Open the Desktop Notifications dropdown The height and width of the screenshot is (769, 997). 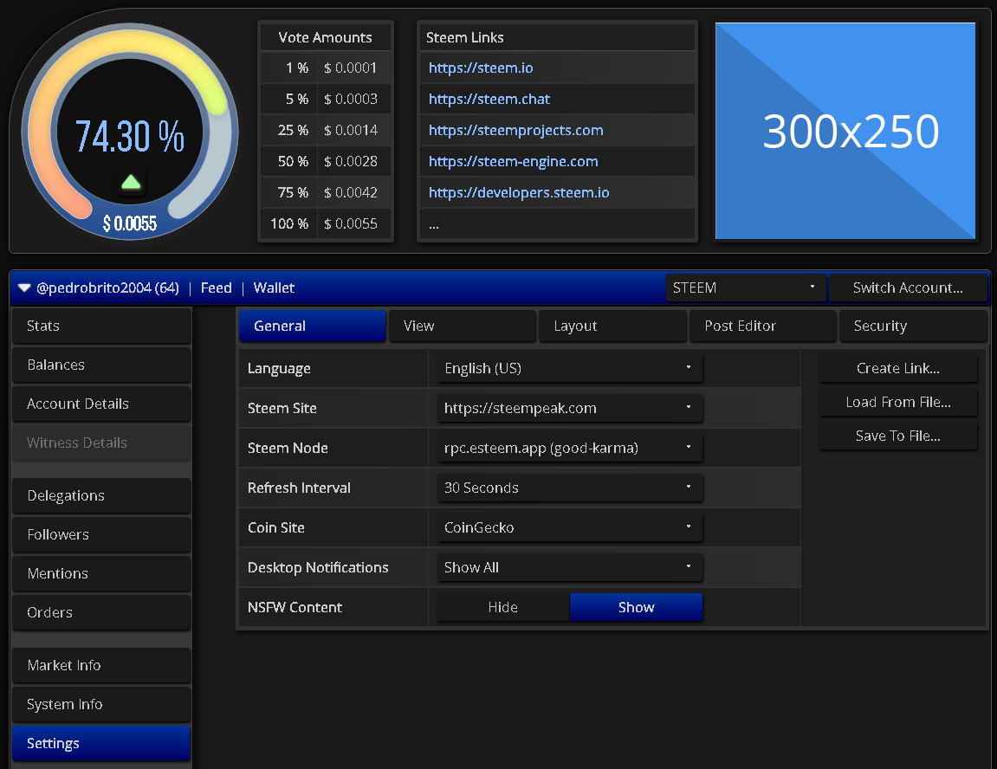coord(570,567)
